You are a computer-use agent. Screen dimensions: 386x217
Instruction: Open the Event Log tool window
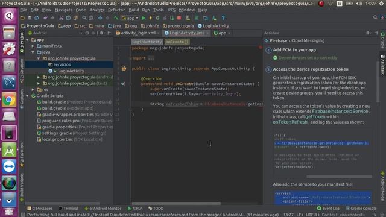pyautogui.click(x=328, y=209)
